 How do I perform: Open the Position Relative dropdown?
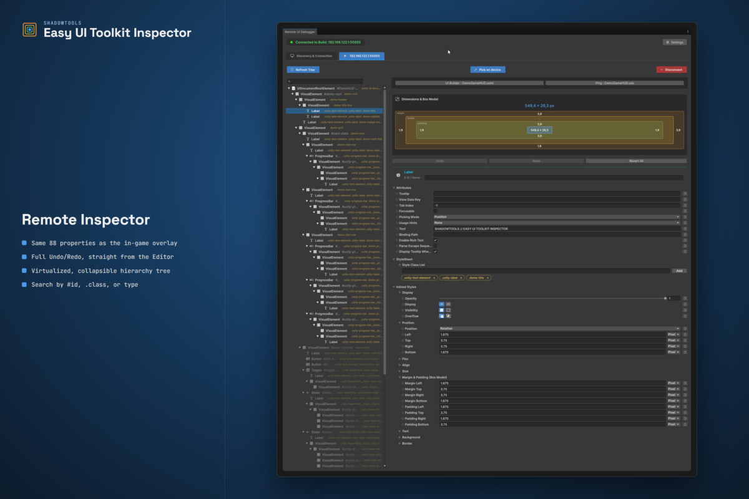[559, 328]
